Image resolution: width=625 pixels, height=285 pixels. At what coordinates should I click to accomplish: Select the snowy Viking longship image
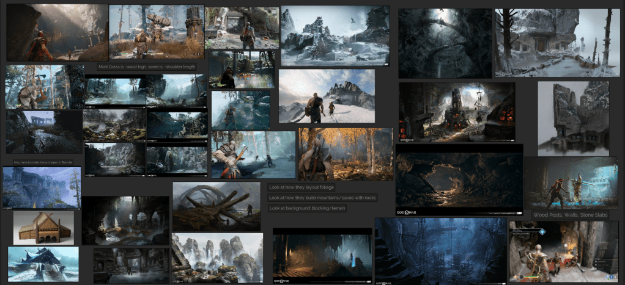(43, 264)
